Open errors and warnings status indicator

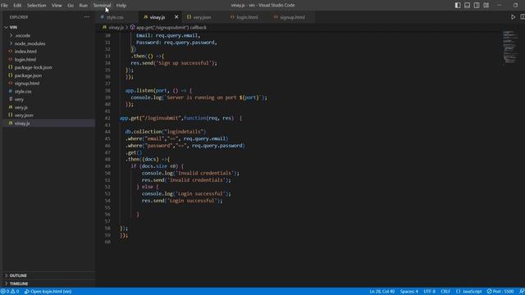click(x=10, y=292)
